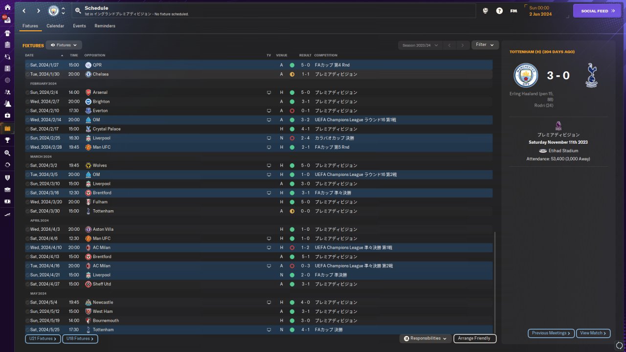Open the Inbox with the 160 badge
The image size is (626, 352).
pos(7,20)
